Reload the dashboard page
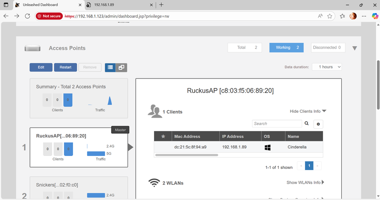Screen dimensions: 380x200 click(27, 16)
